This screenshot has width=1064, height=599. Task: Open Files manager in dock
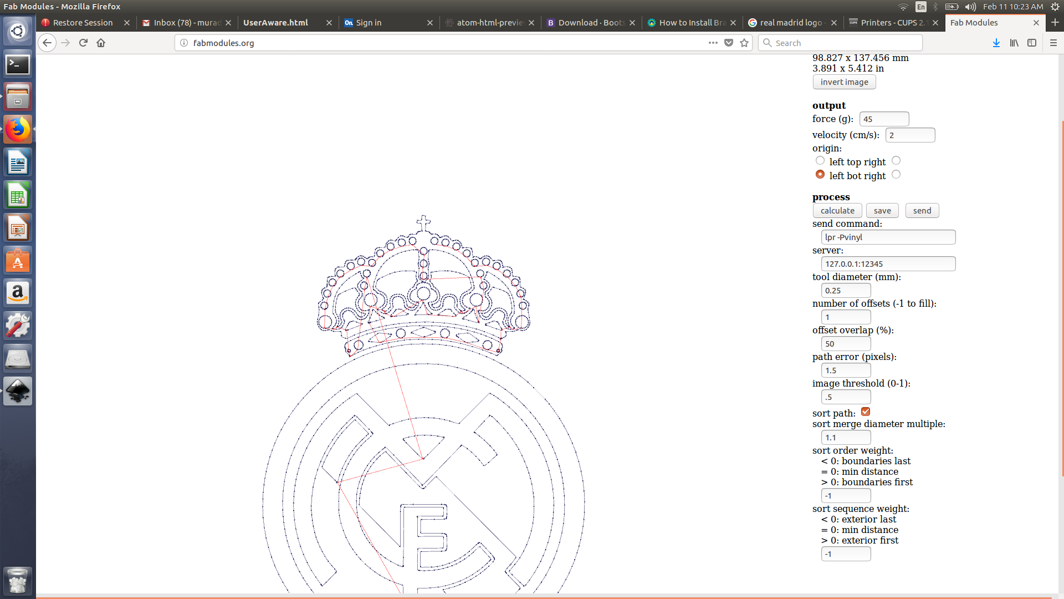(x=18, y=97)
